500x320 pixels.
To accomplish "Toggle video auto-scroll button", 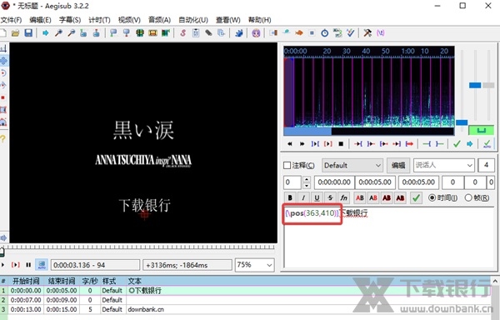I will 42,264.
